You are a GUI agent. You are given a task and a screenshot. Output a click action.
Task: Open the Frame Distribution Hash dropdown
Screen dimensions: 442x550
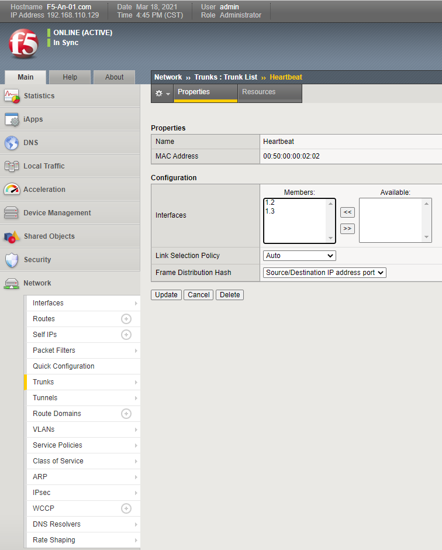coord(324,273)
